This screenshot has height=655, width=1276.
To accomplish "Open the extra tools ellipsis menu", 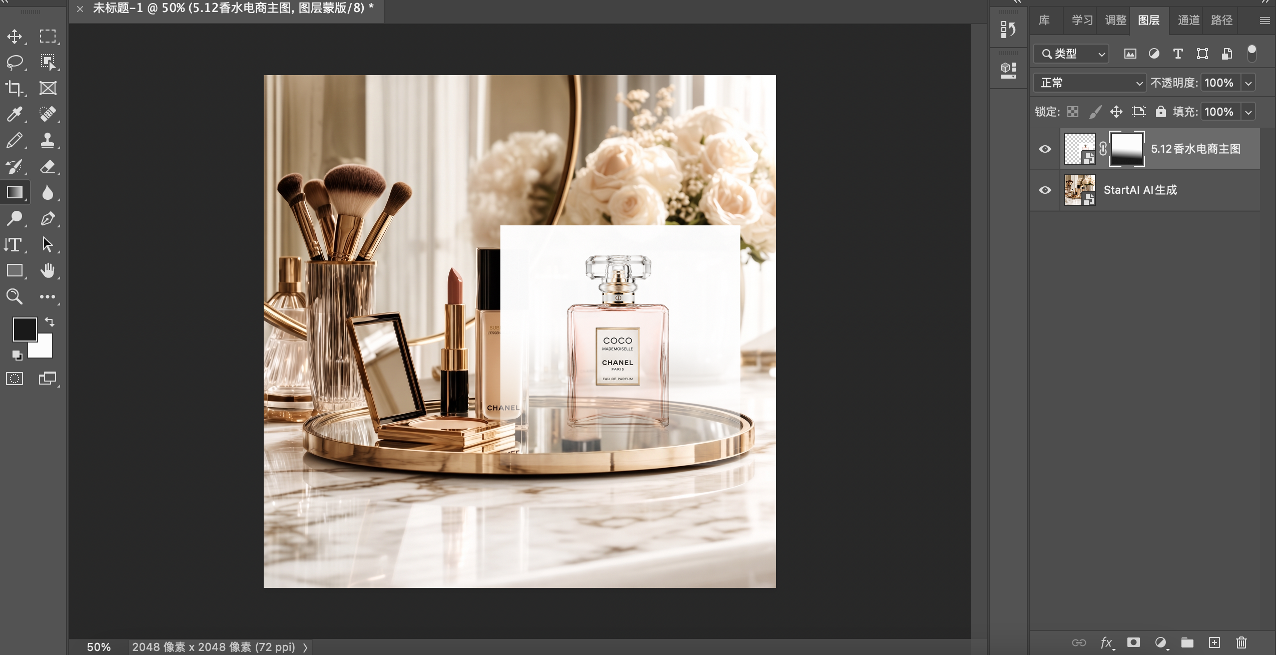I will tap(48, 296).
